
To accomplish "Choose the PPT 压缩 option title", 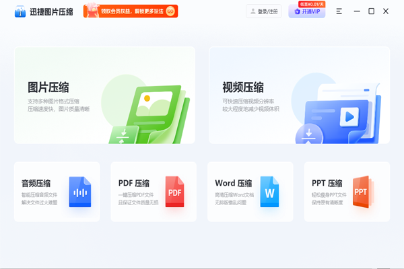I will coord(327,183).
